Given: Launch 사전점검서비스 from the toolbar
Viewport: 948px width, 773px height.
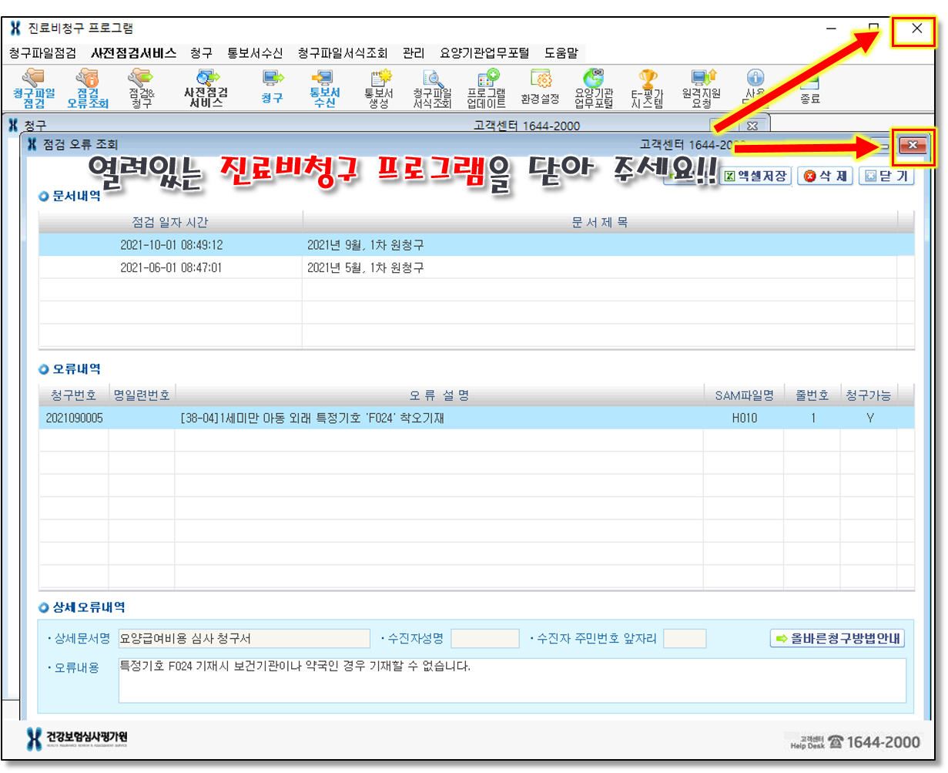Looking at the screenshot, I should coord(207,88).
